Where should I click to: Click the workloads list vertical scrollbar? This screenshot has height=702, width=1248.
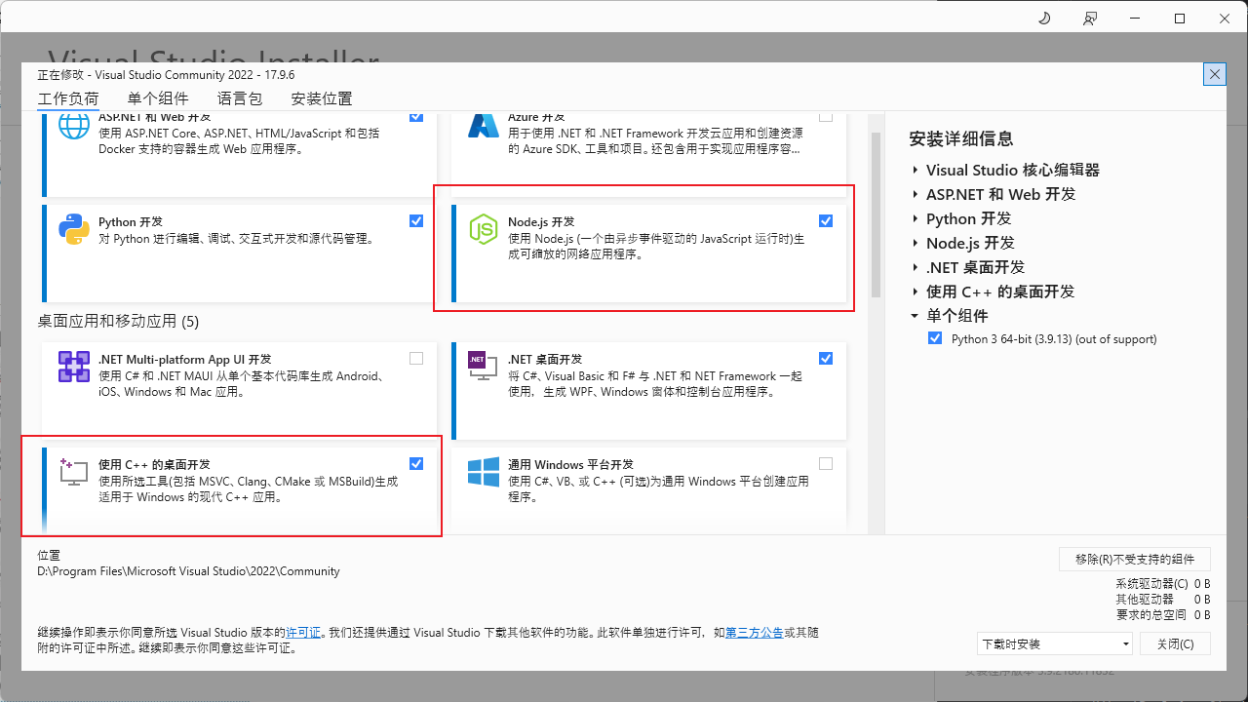coord(876,214)
